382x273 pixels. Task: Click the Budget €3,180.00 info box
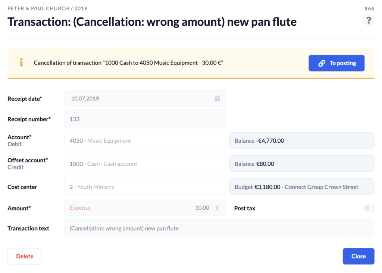point(302,187)
